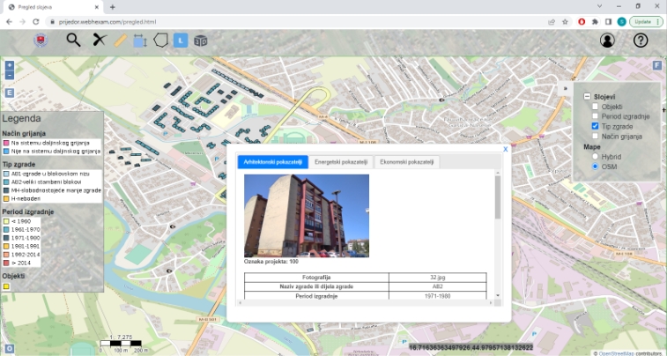Enable the Objekti layer checkbox

coord(596,107)
